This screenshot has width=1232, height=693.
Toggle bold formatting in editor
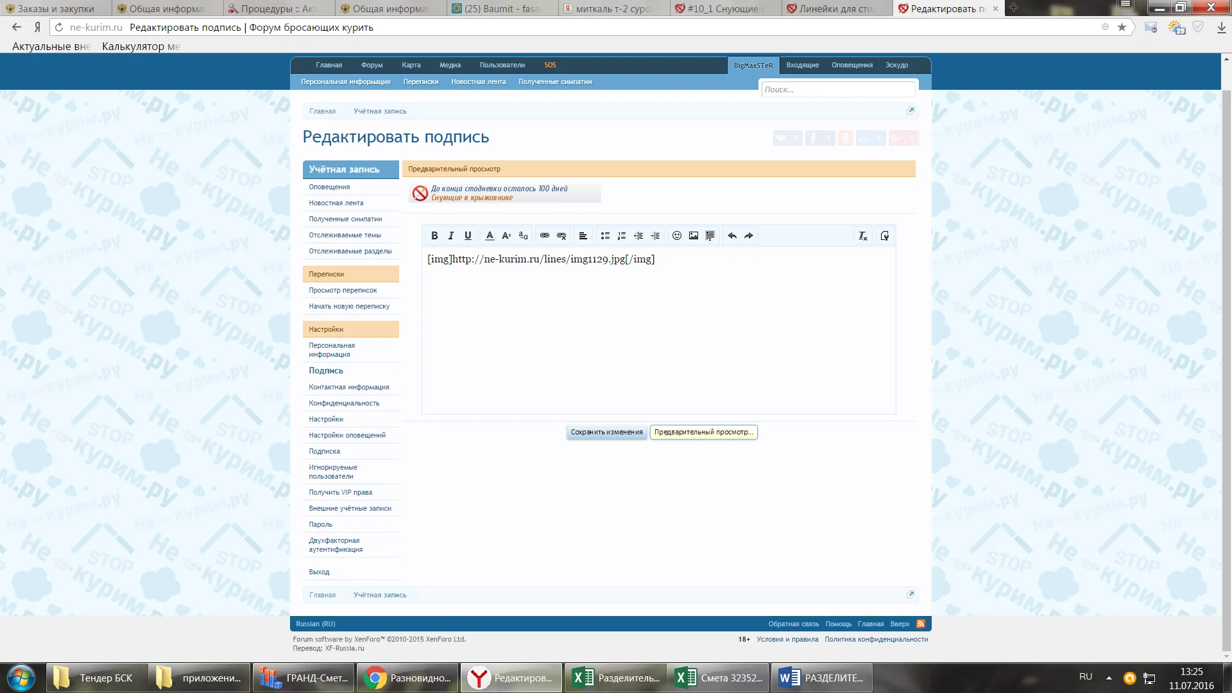pyautogui.click(x=434, y=236)
